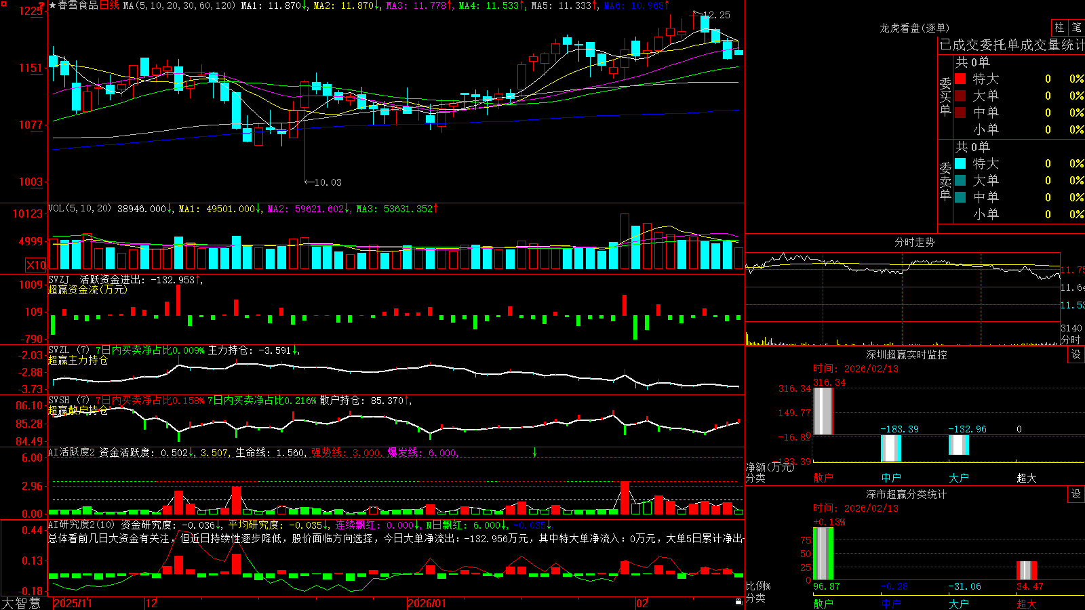Screen dimensions: 1085x610
Task: Click the X10 volume scale marker
Action: [x=36, y=265]
